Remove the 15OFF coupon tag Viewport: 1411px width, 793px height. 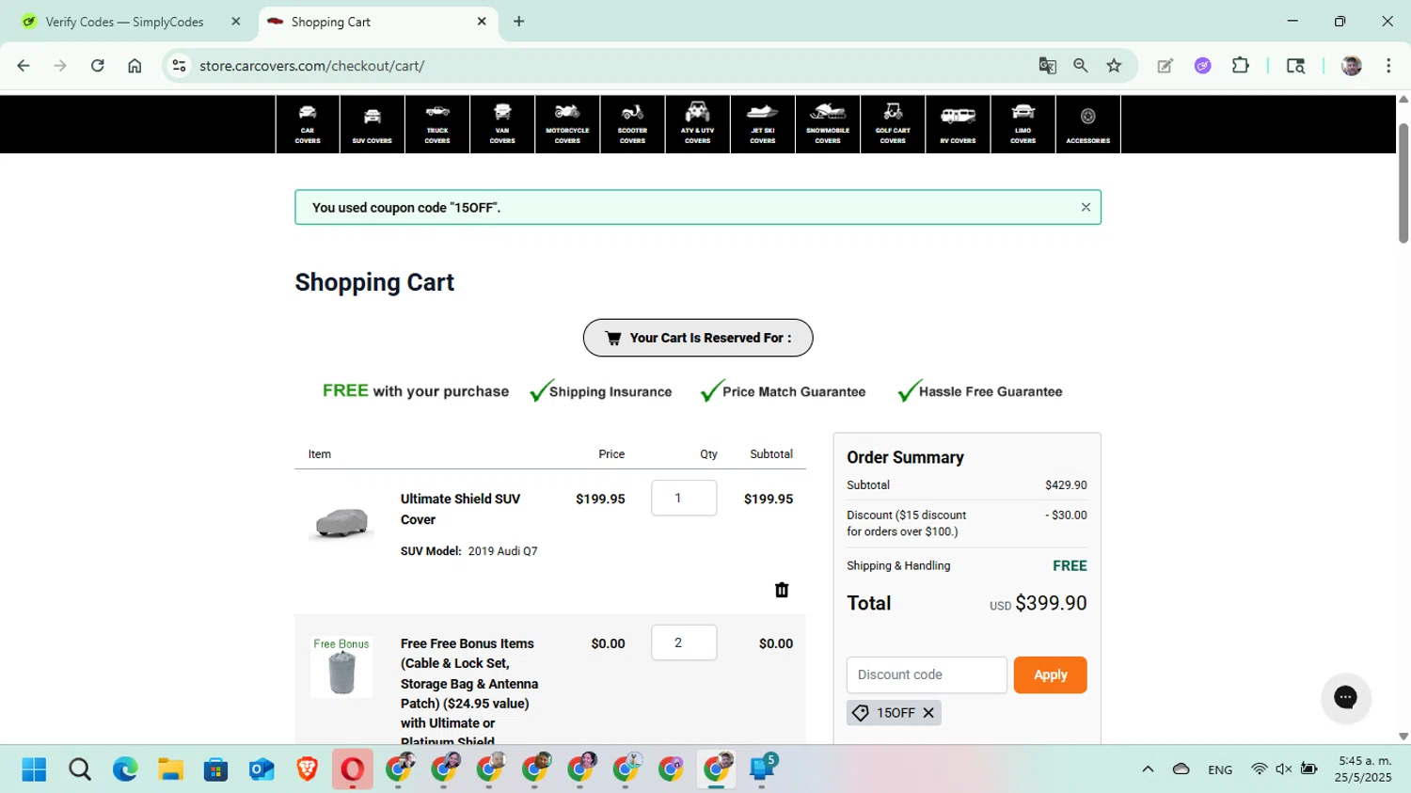(928, 713)
